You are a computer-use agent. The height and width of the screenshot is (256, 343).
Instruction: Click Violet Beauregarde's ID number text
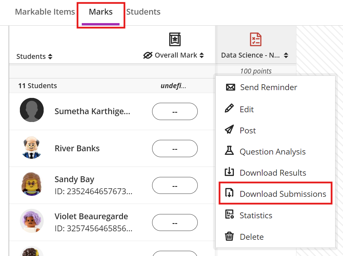pyautogui.click(x=93, y=228)
